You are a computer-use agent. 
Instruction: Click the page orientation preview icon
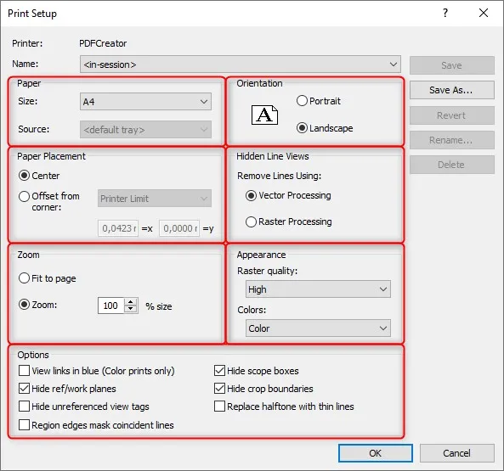point(264,115)
